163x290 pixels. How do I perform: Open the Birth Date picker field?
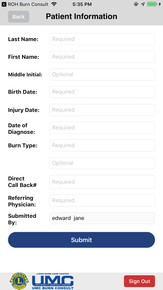click(102, 92)
